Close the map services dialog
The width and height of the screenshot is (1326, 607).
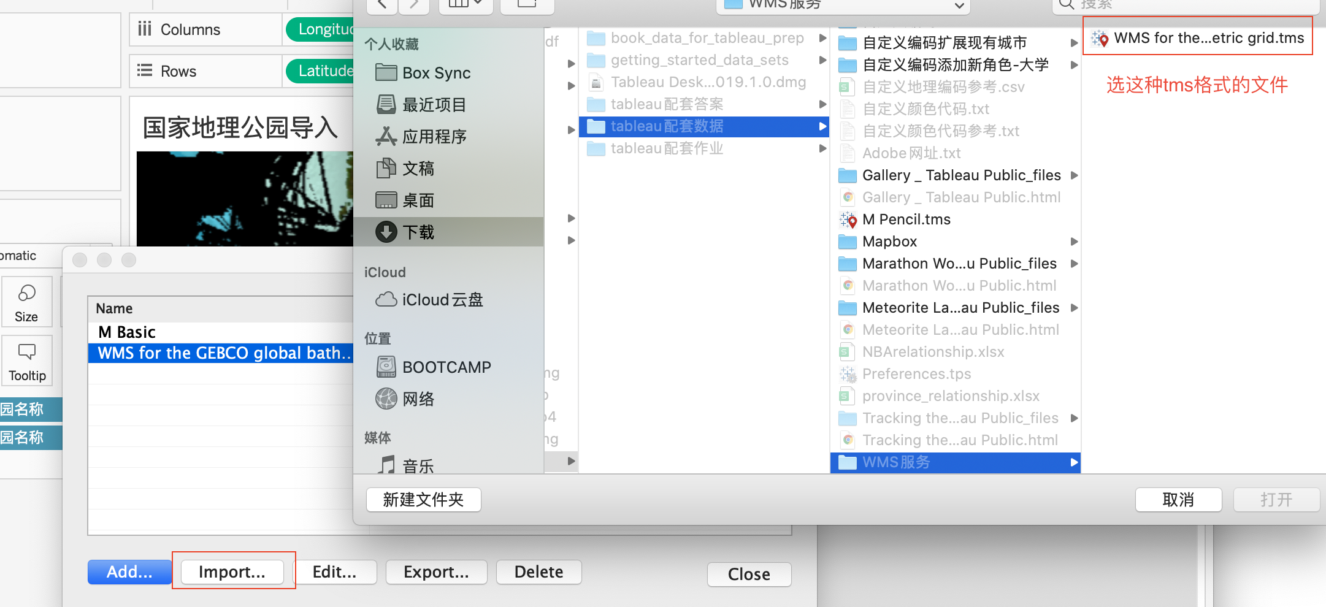coord(749,575)
